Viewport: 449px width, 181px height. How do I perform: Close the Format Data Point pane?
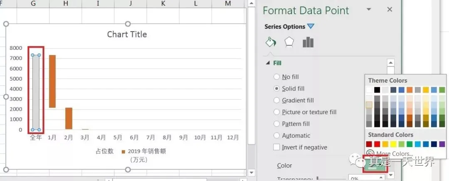point(390,10)
